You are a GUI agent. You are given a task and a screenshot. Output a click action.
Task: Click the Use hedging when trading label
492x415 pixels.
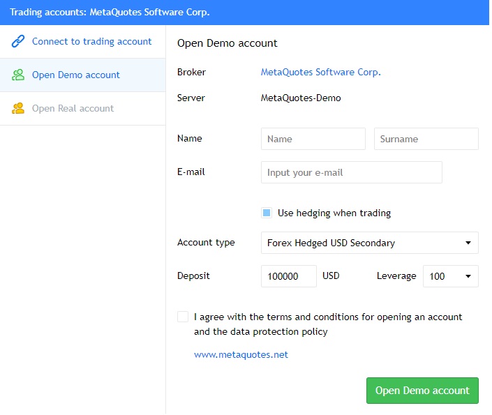coord(334,213)
